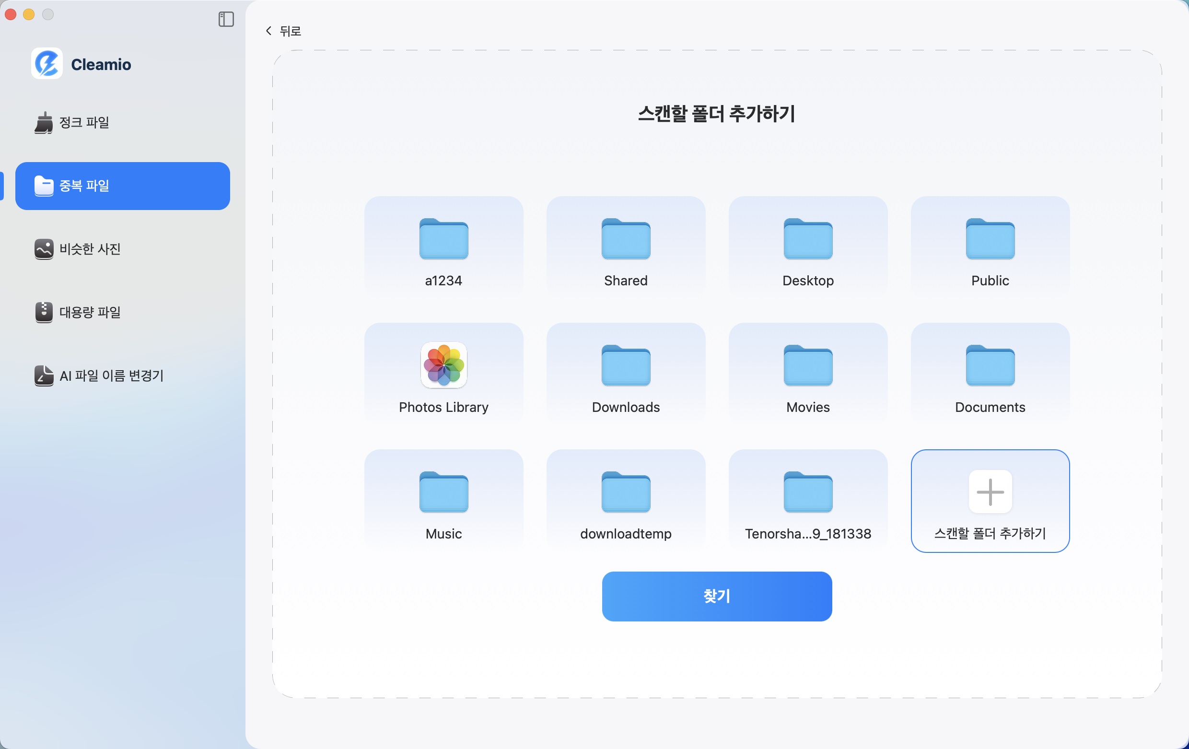Start scanning with the 찾기 button
The height and width of the screenshot is (749, 1189).
click(716, 597)
